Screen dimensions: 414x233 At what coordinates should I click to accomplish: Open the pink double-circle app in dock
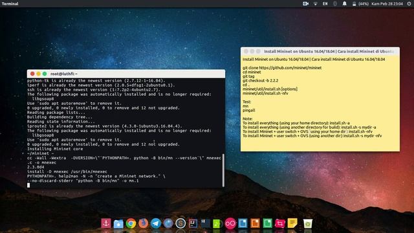point(230,223)
